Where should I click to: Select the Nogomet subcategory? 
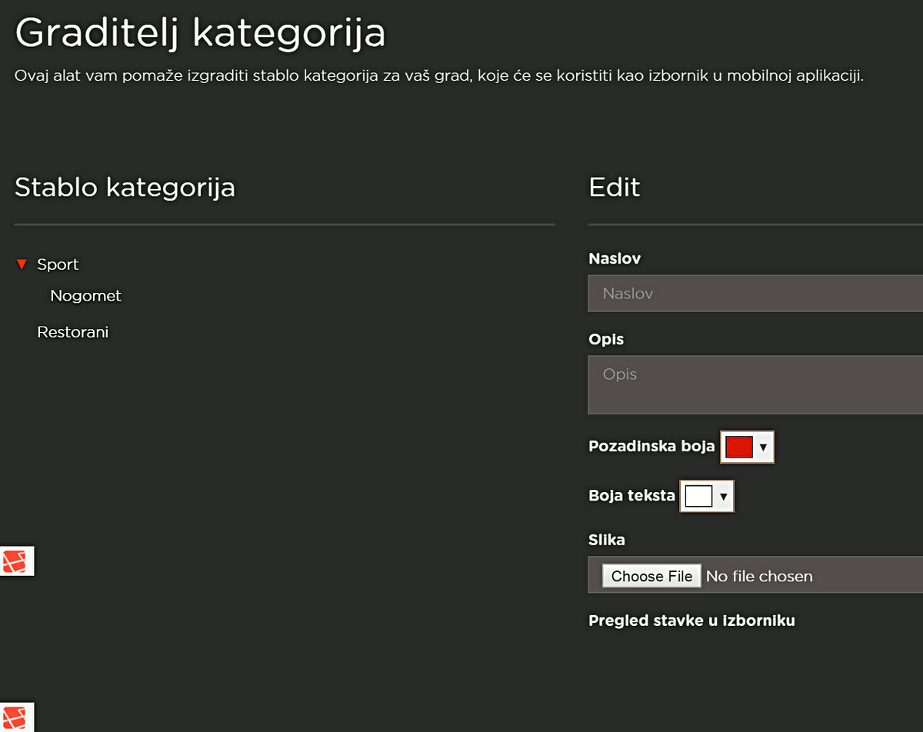point(85,296)
